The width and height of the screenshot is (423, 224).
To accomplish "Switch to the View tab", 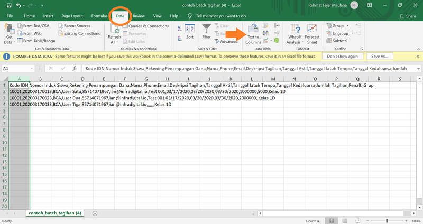I will (x=157, y=16).
